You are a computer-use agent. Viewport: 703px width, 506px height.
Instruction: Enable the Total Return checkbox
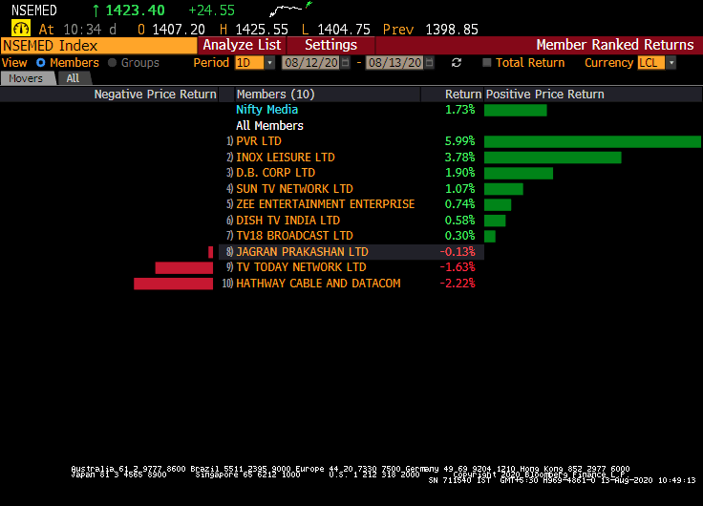pos(487,63)
